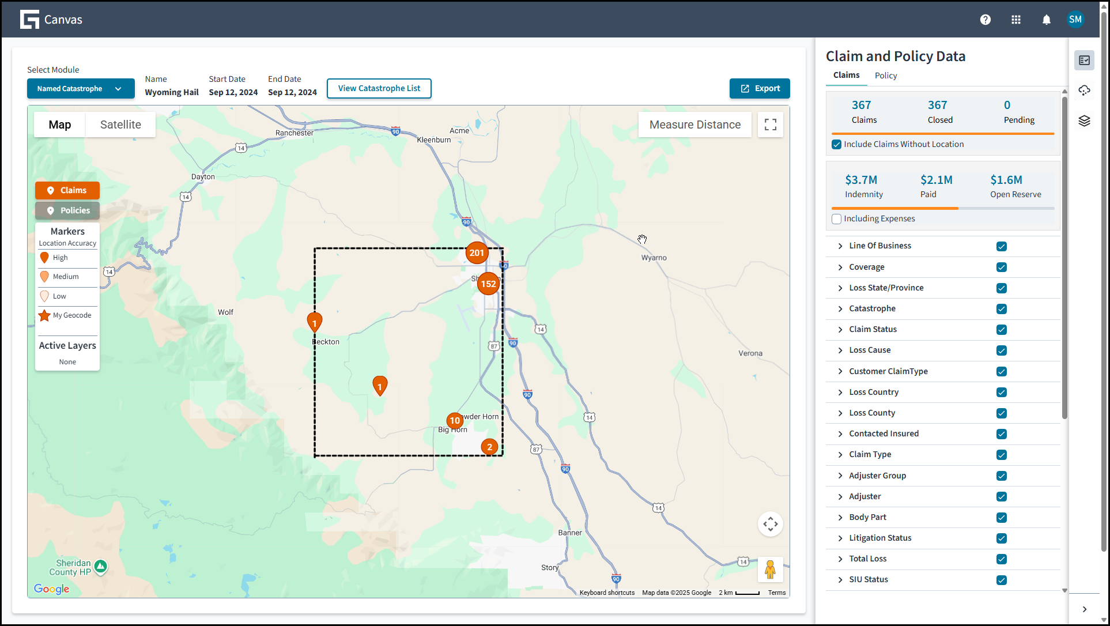
Task: Open the map layers stack icon
Action: pos(1085,120)
